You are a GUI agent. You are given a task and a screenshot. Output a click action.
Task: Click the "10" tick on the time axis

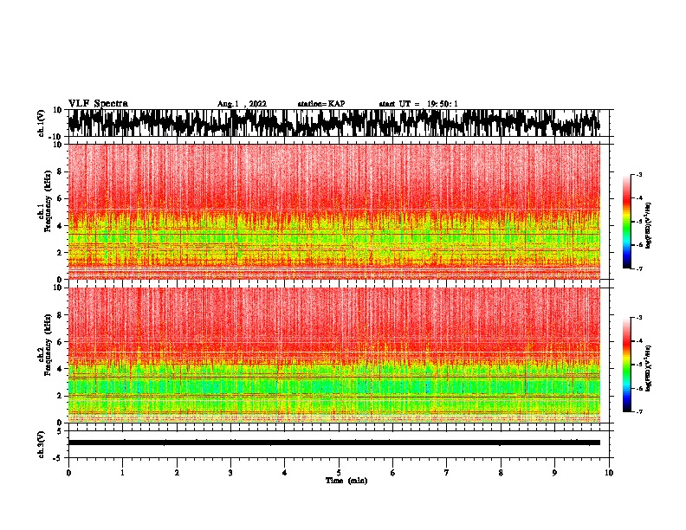point(609,473)
